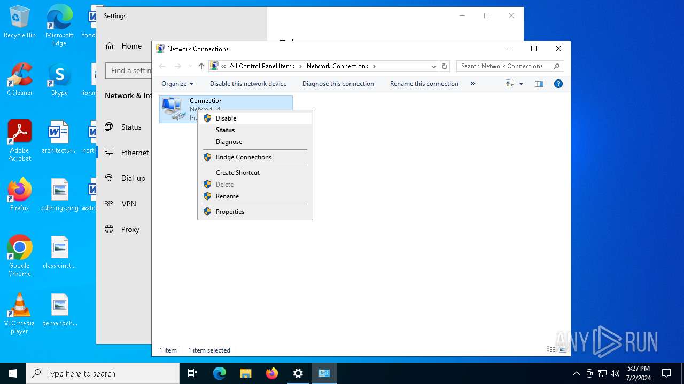The width and height of the screenshot is (684, 384).
Task: Choose Create Shortcut menu entry
Action: pyautogui.click(x=255, y=173)
